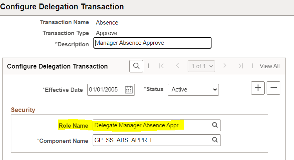The image size is (294, 160).
Task: Click the Transaction Name value Absence
Action: (x=107, y=23)
